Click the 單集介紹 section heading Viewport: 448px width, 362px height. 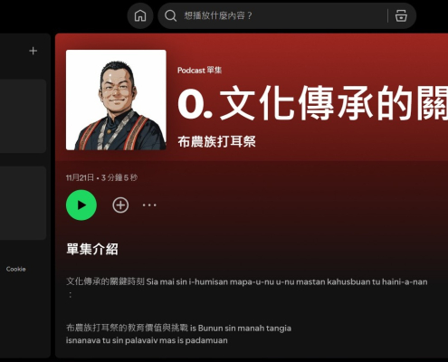click(x=92, y=249)
